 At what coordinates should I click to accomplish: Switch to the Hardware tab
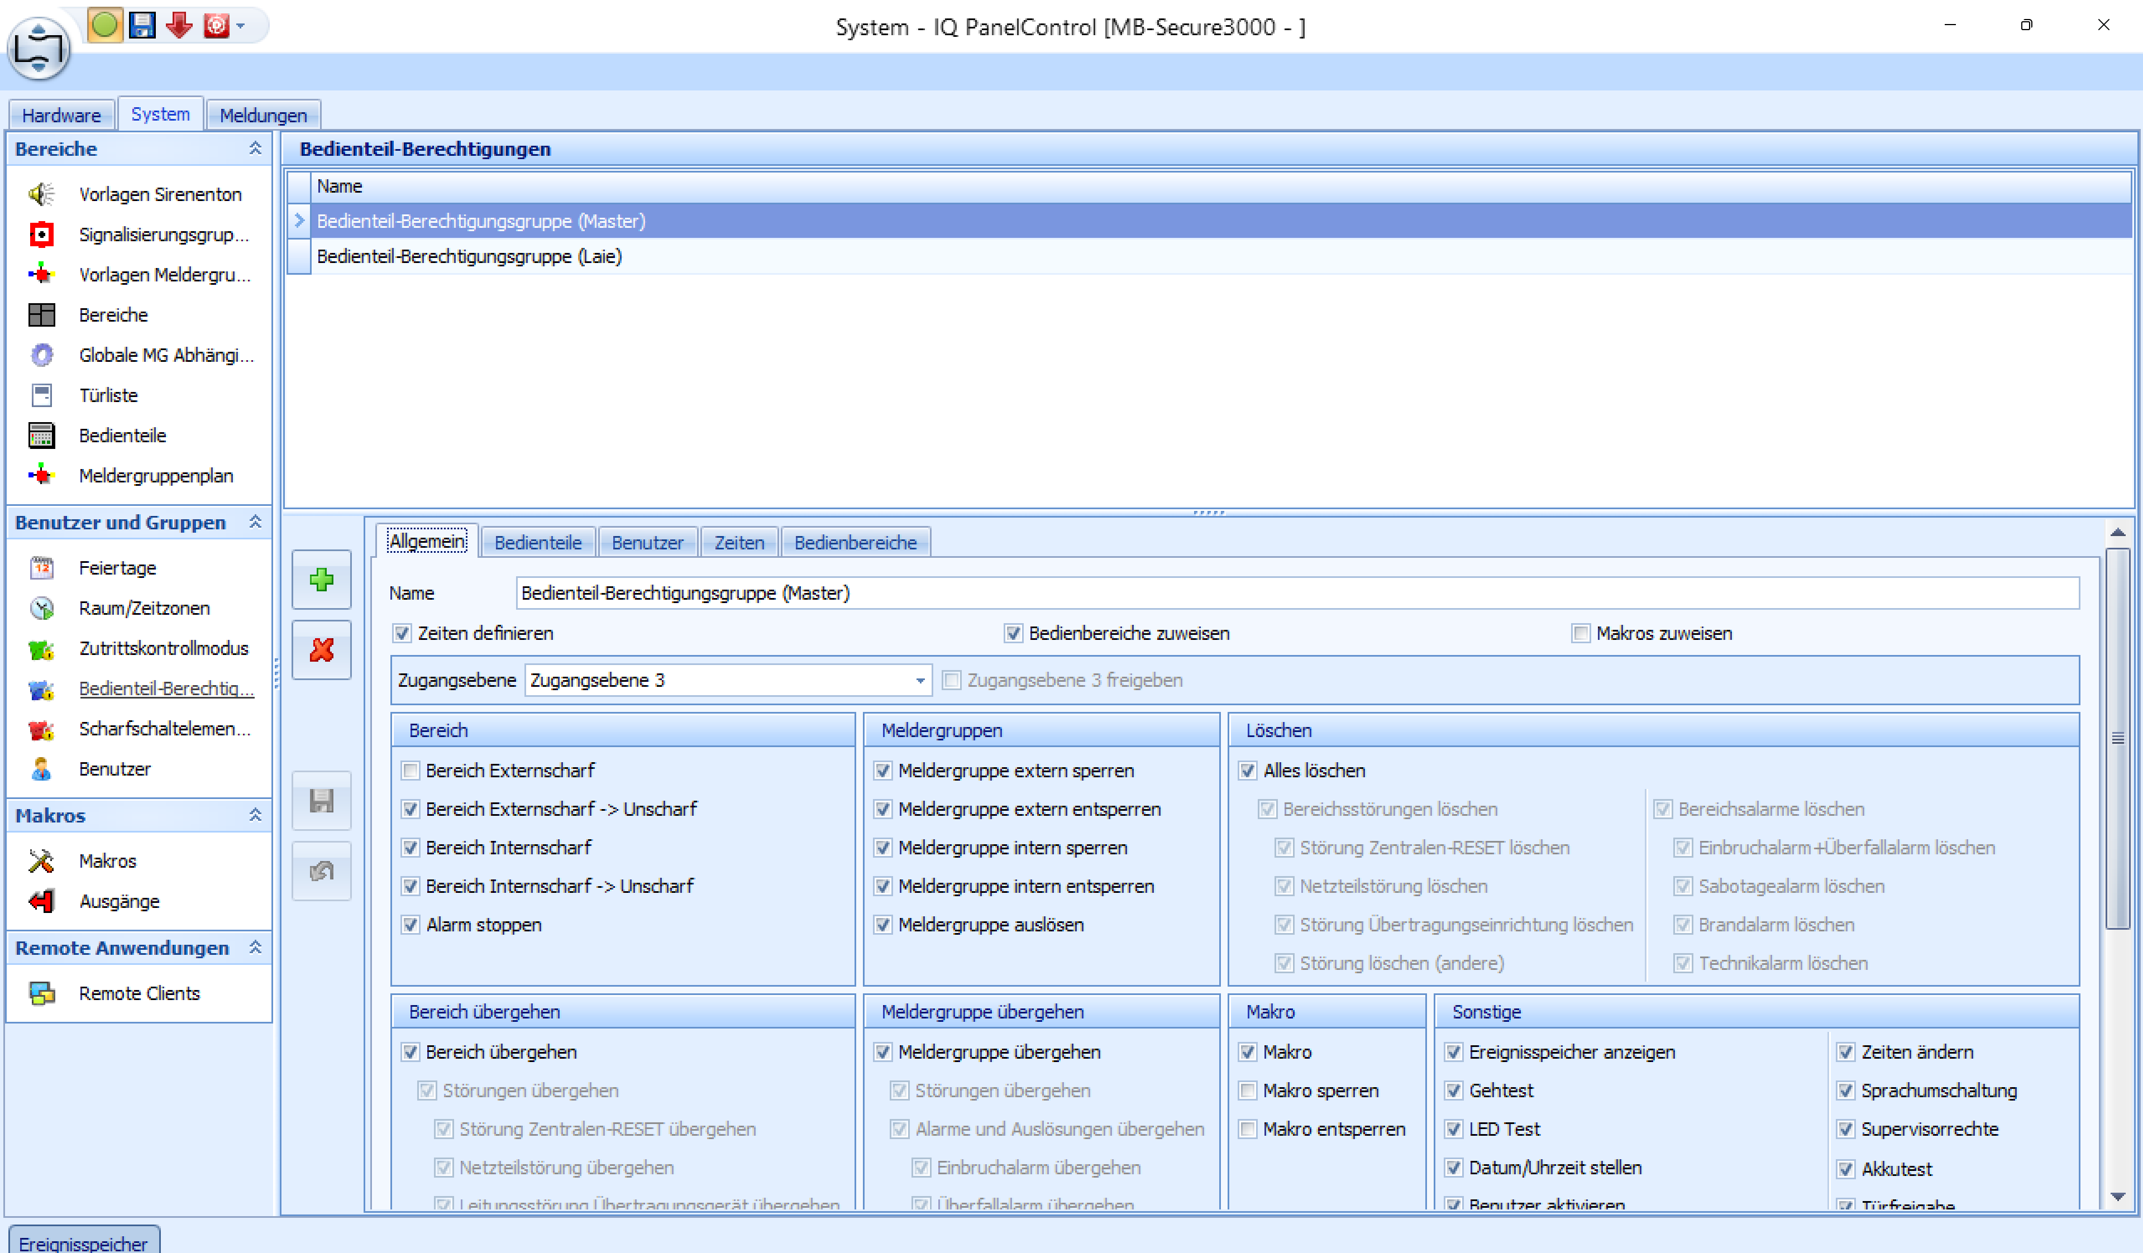(x=61, y=115)
